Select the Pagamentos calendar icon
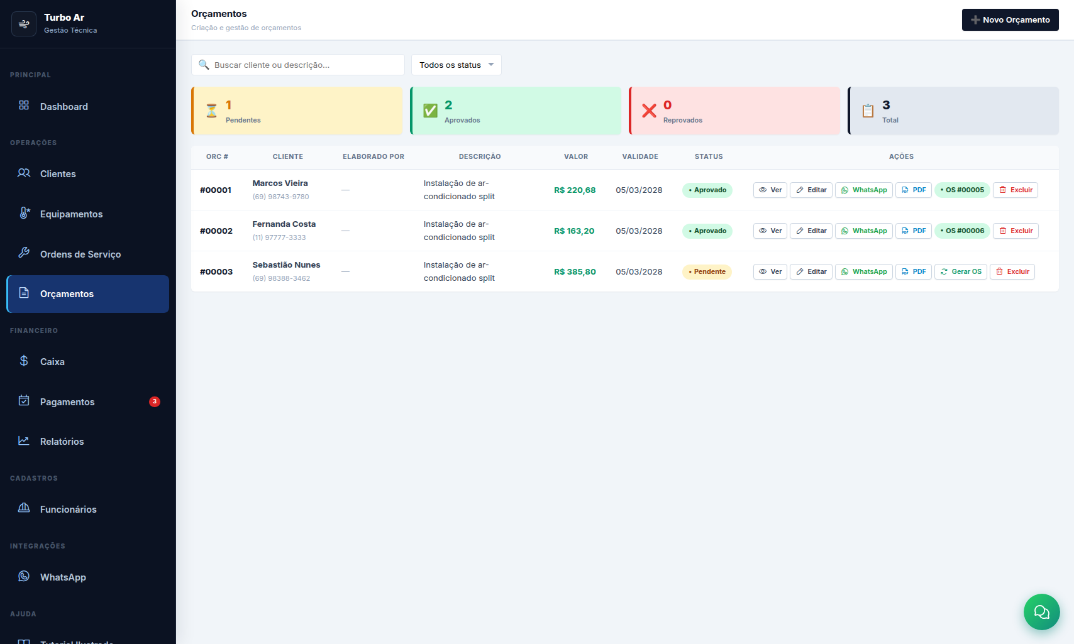The height and width of the screenshot is (644, 1074). [24, 401]
